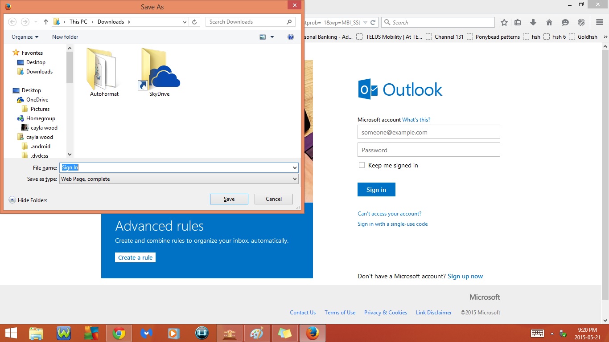Bookmark this page with the star icon
This screenshot has height=342, width=609.
click(x=504, y=22)
